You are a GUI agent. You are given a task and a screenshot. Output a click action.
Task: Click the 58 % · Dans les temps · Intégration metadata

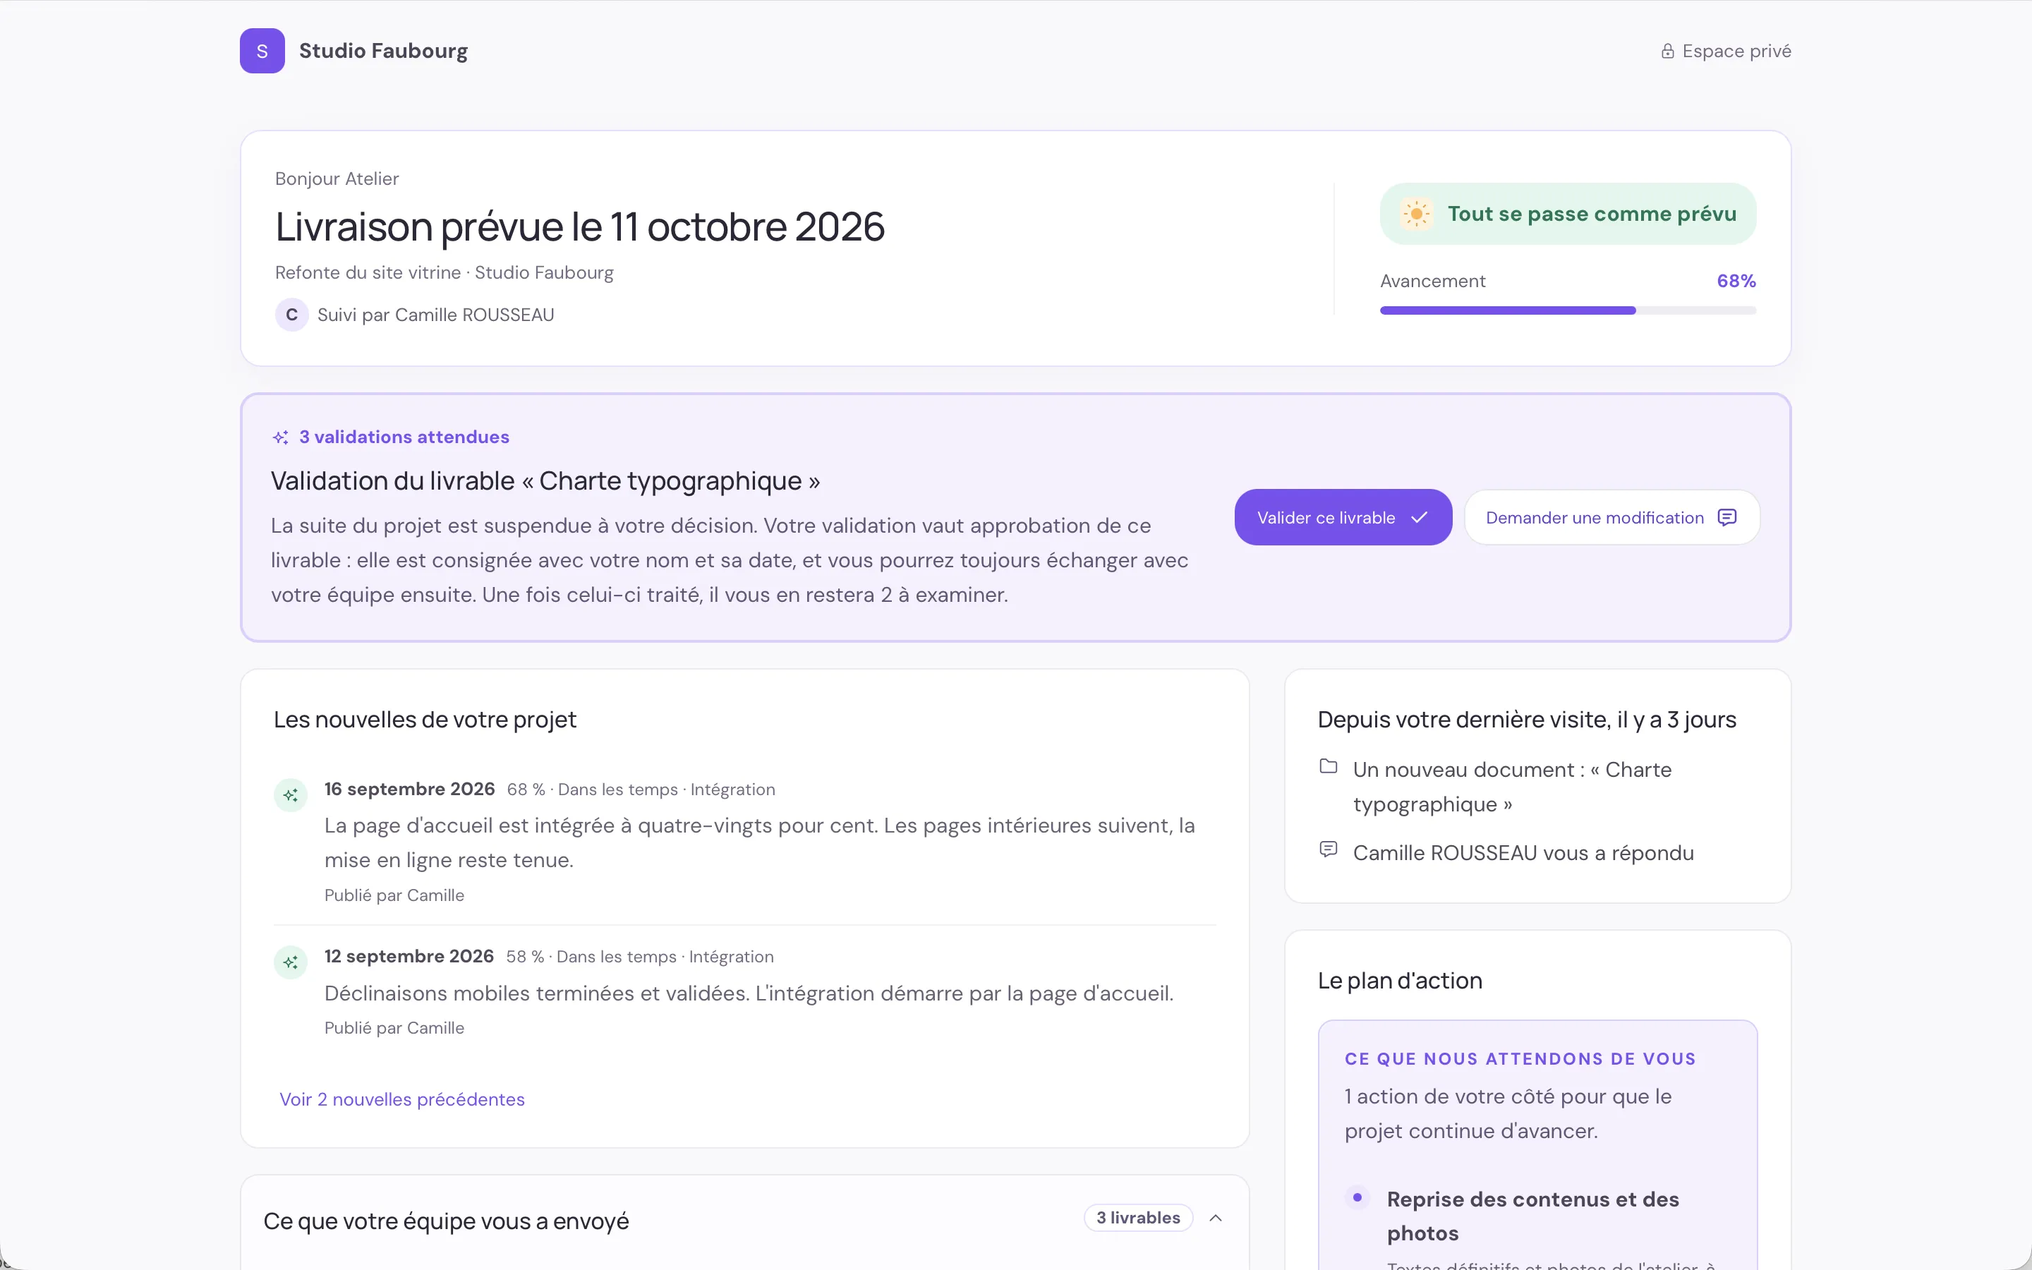640,957
